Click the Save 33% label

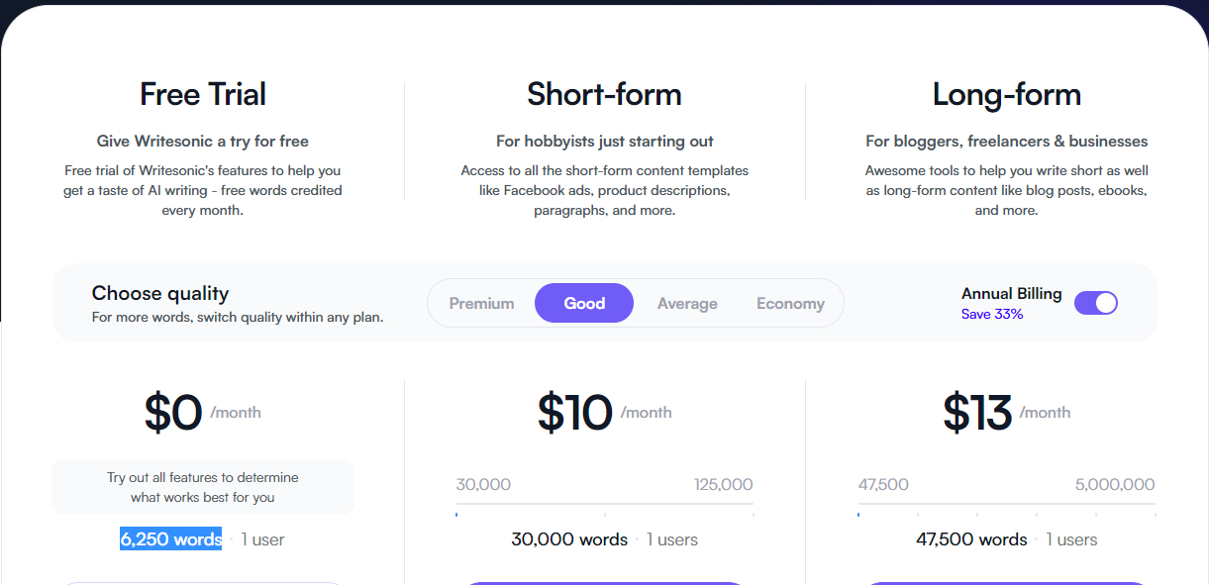(992, 314)
